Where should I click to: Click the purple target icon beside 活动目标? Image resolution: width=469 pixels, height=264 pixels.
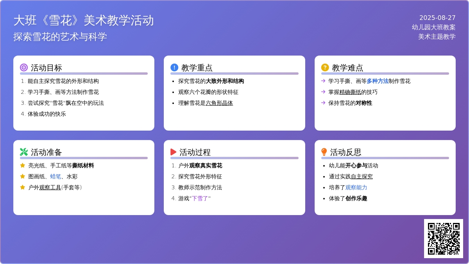click(x=24, y=67)
